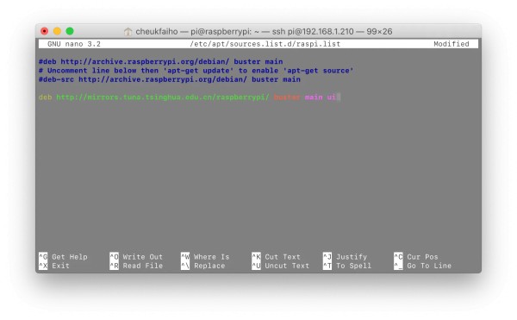
Task: Click the Replace shortcut label
Action: (209, 266)
